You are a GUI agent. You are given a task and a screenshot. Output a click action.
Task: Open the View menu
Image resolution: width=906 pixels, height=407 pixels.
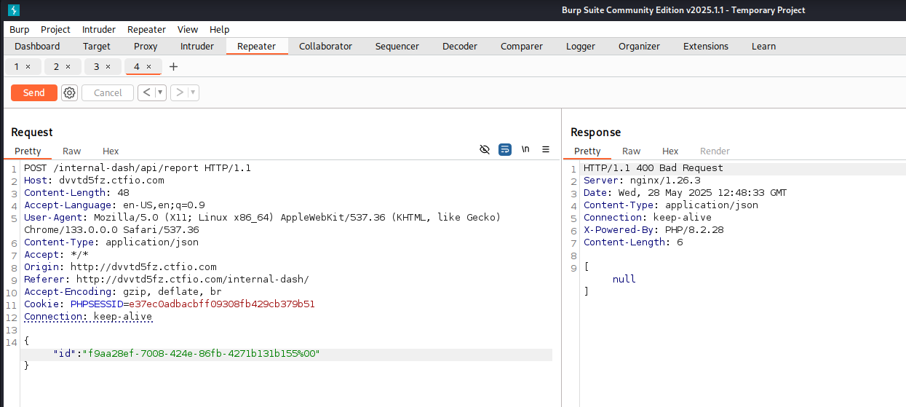(x=188, y=29)
